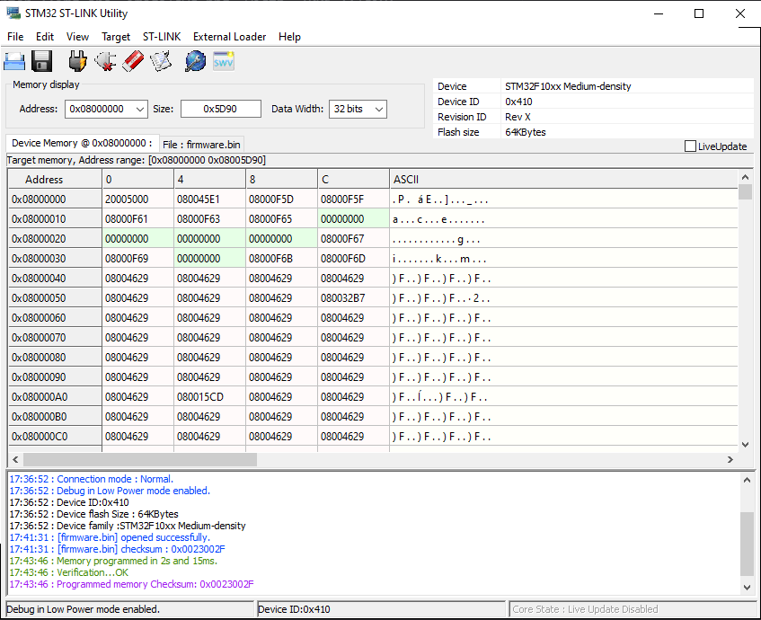The height and width of the screenshot is (620, 761).
Task: Click memory table scroll up arrow
Action: coord(745,177)
